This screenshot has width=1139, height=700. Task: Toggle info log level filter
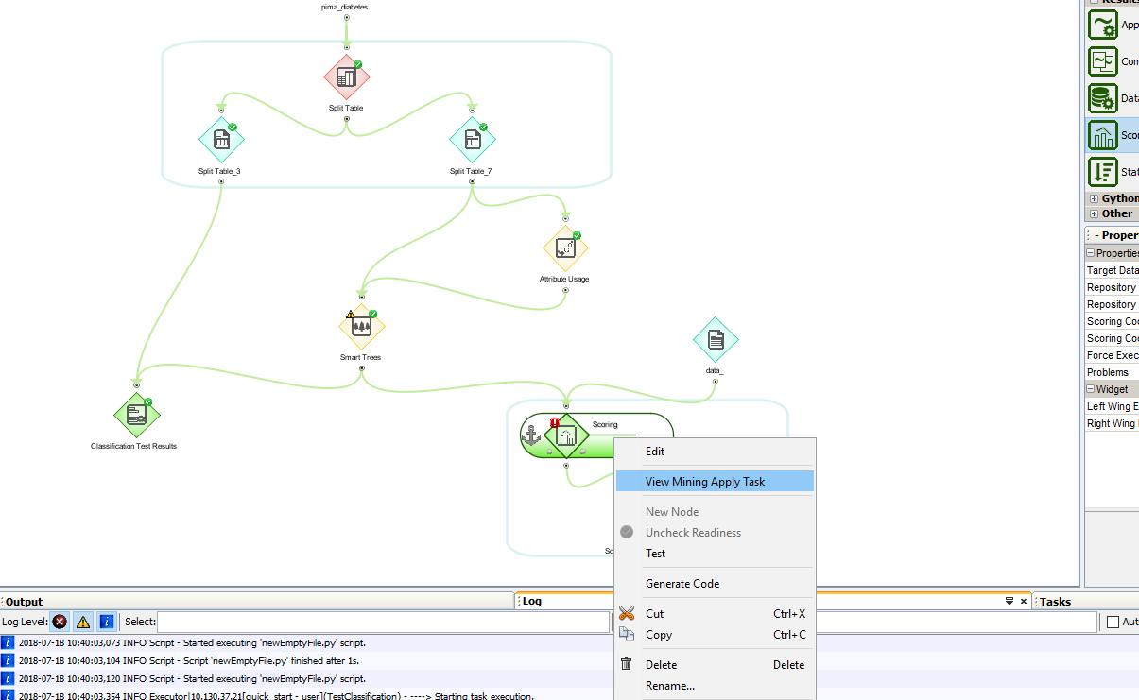[106, 622]
